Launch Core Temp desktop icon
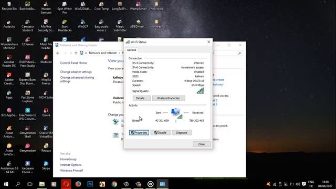336x189 pixels. pos(101,6)
